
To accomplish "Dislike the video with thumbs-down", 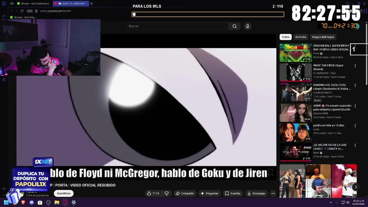I will pyautogui.click(x=166, y=193).
